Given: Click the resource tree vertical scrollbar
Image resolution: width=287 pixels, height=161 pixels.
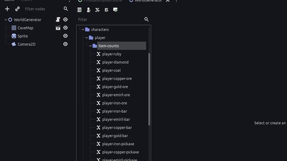Looking at the screenshot, I should tap(149, 89).
